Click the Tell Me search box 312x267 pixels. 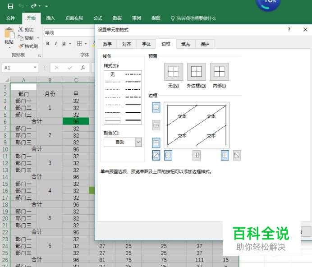click(193, 18)
